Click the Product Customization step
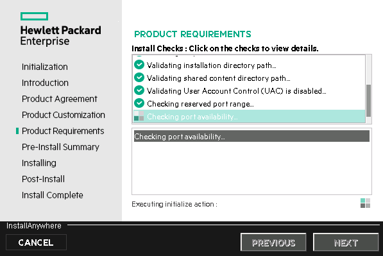This screenshot has width=383, height=256. pyautogui.click(x=64, y=115)
